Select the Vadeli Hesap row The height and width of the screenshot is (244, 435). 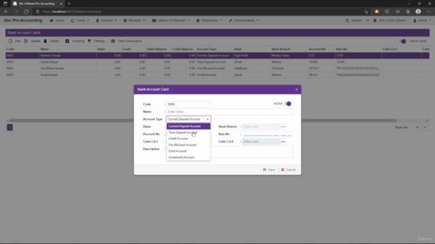coord(217,62)
